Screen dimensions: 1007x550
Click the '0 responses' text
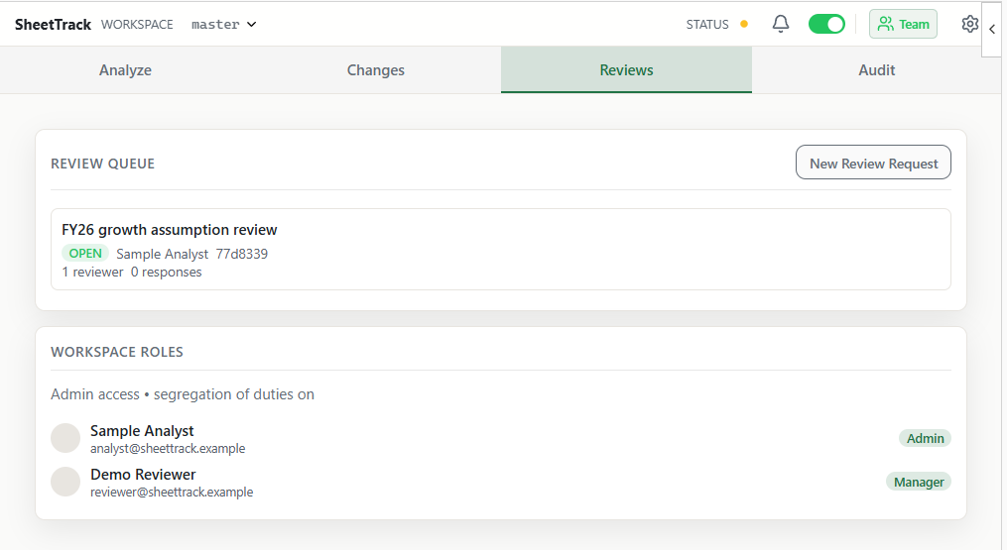point(167,273)
